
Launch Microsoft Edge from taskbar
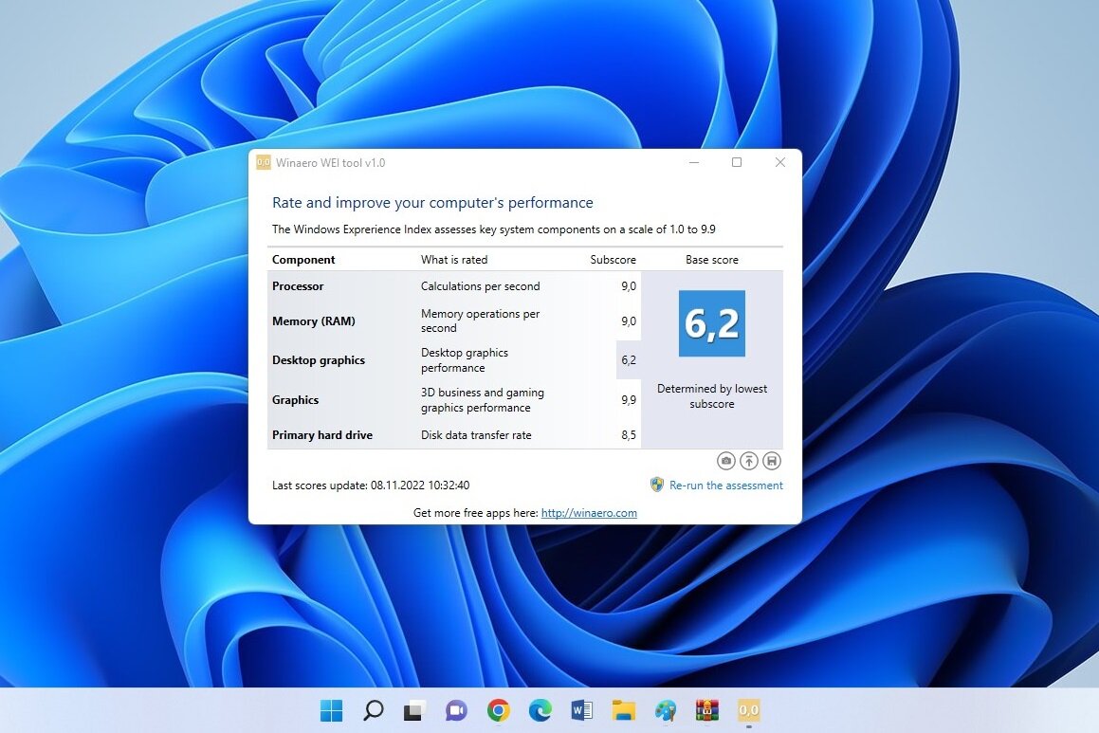540,710
